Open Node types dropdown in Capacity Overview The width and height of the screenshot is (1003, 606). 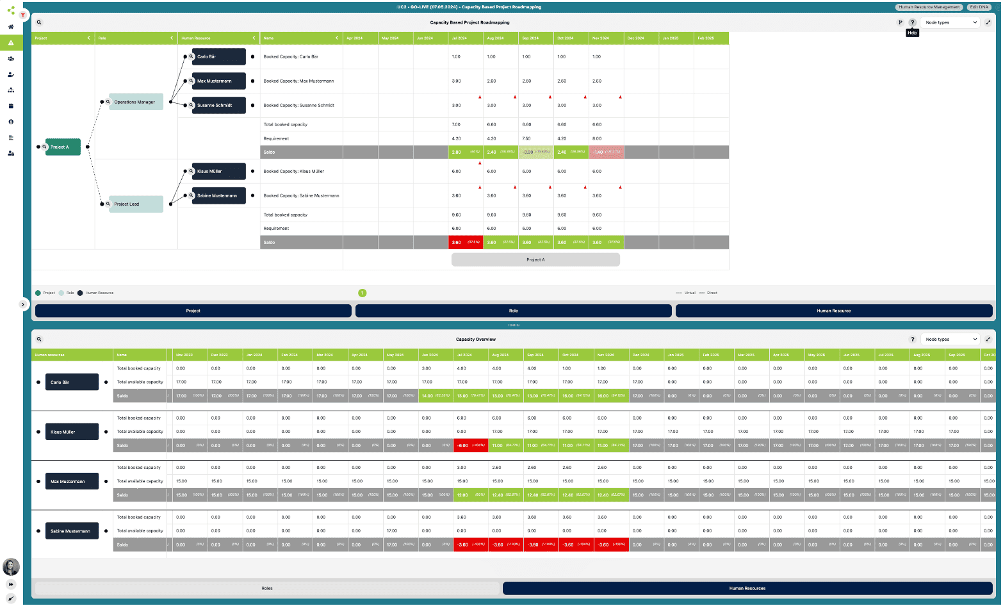tap(950, 340)
